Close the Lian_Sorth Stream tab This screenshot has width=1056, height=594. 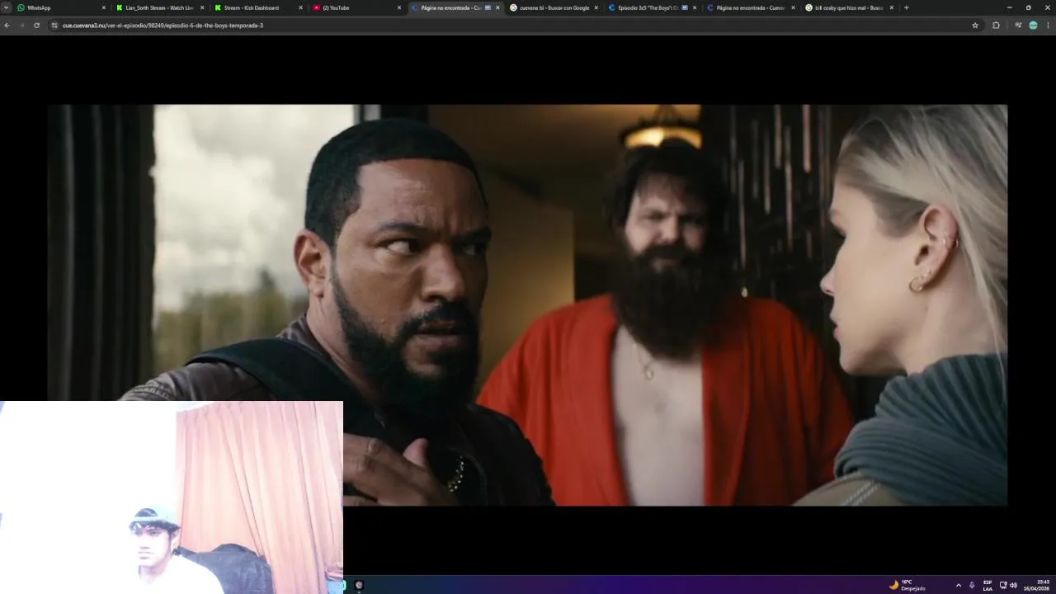point(202,7)
